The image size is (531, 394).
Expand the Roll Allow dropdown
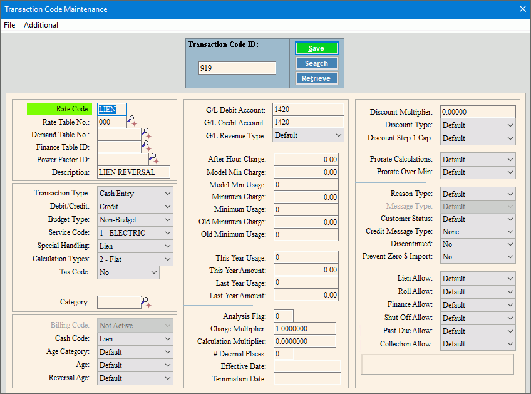coord(478,292)
